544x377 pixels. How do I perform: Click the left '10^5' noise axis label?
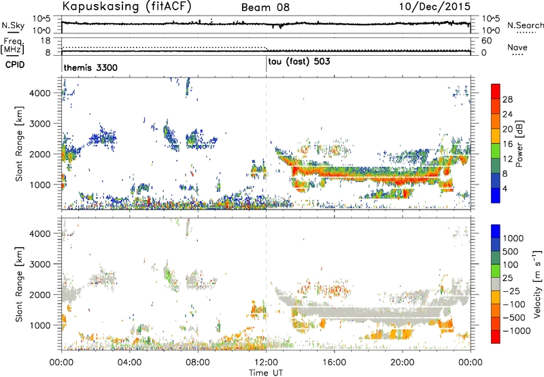(x=41, y=19)
